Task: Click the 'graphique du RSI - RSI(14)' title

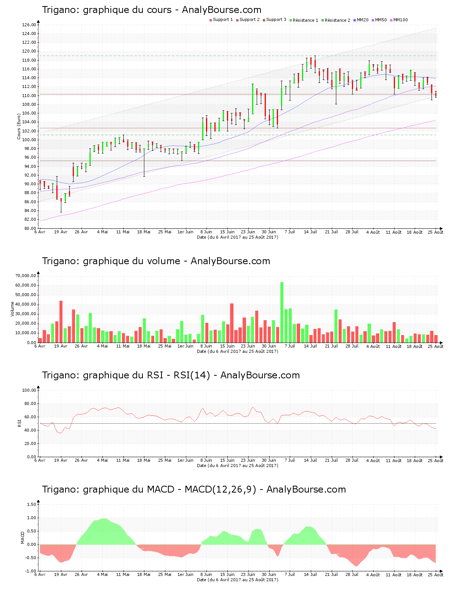Action: 146,375
